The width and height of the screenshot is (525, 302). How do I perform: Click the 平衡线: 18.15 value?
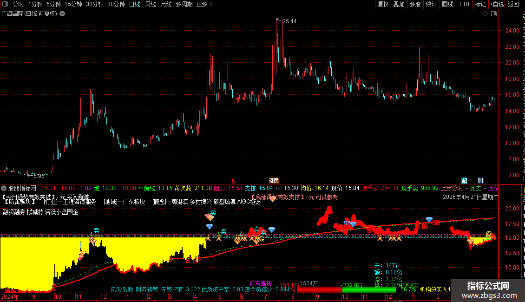coord(155,188)
